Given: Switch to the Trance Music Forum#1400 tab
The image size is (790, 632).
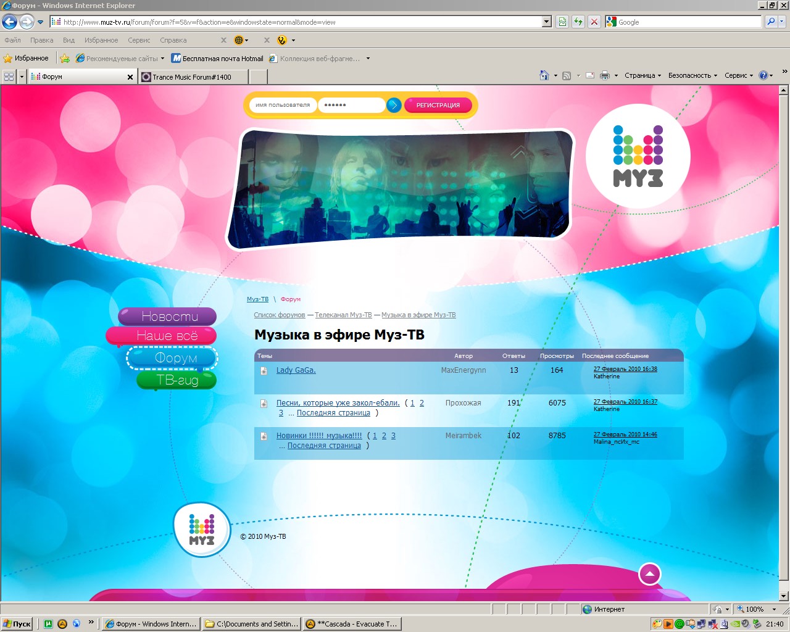Looking at the screenshot, I should click(x=193, y=77).
